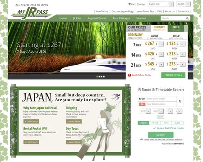Select the Last option
This screenshot has width=203, height=162.
coord(177,123)
